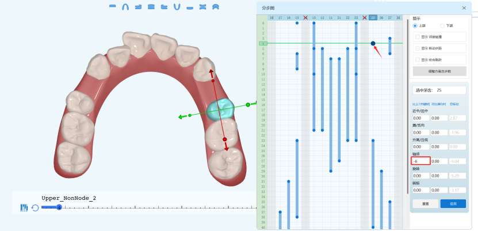The width and height of the screenshot is (478, 231).
Task: Select the 上颌 radio button
Action: 415,25
